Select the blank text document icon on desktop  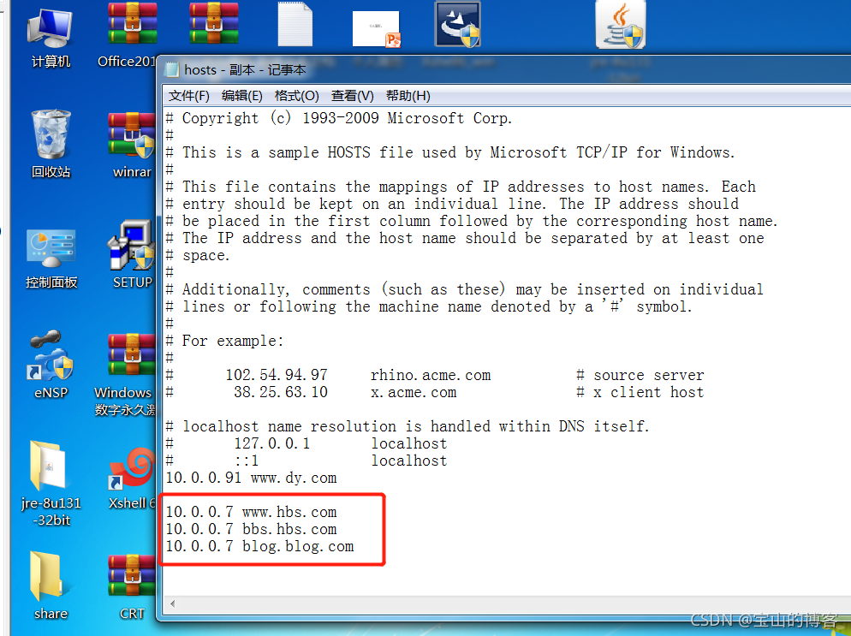tap(295, 24)
